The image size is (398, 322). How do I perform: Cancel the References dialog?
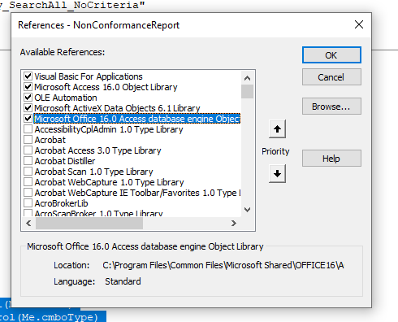331,77
